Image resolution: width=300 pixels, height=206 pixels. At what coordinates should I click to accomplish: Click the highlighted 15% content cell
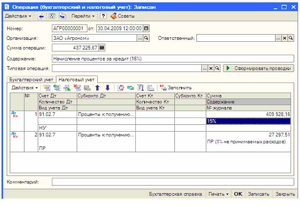248,121
